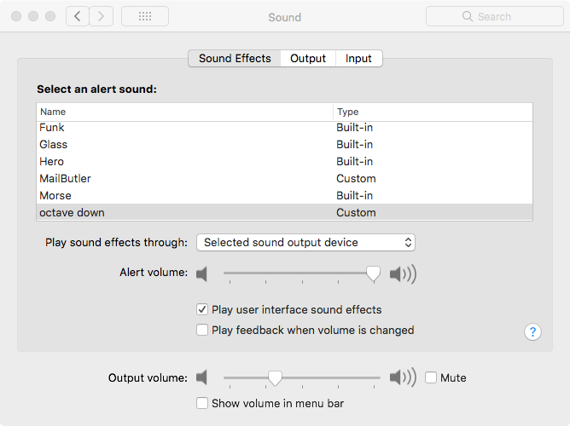This screenshot has width=570, height=426.
Task: Open the Play sound effects through dropdown
Action: 305,242
